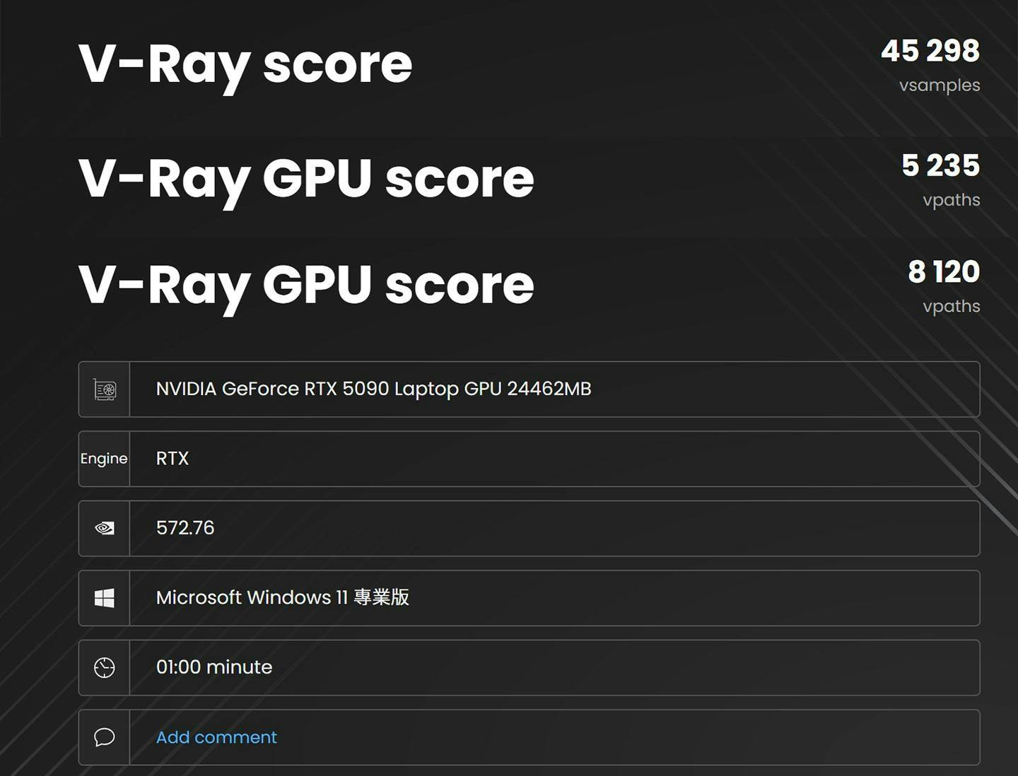Click the Engine label box
Image resolution: width=1018 pixels, height=776 pixels.
(x=104, y=459)
